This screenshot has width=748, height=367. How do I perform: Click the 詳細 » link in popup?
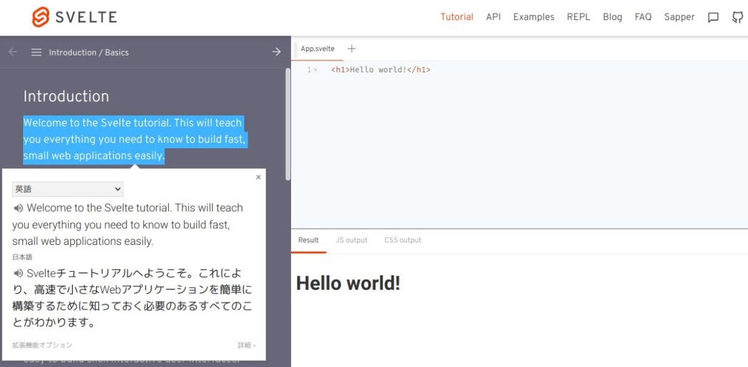point(246,345)
